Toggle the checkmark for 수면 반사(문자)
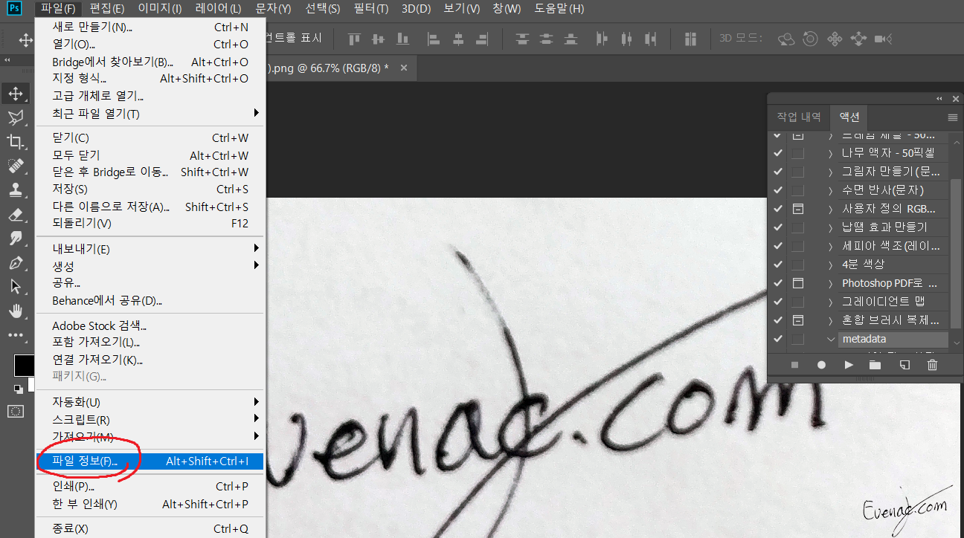964x538 pixels. point(778,190)
